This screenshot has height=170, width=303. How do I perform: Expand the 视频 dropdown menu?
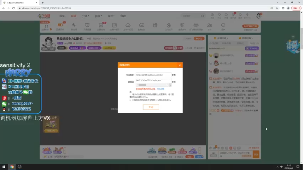pyautogui.click(x=98, y=16)
